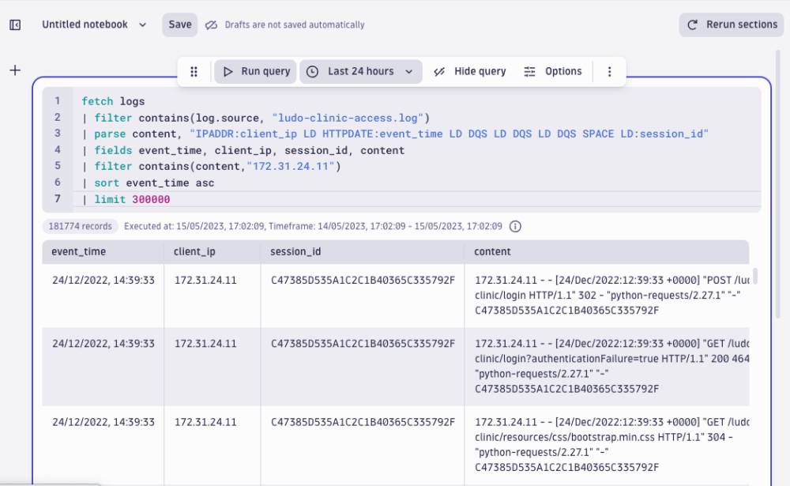This screenshot has height=486, width=790.
Task: Add a new section with the plus icon
Action: point(14,70)
